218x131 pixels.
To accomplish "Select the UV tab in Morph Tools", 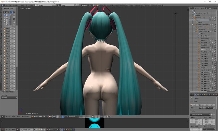I will (7, 12).
